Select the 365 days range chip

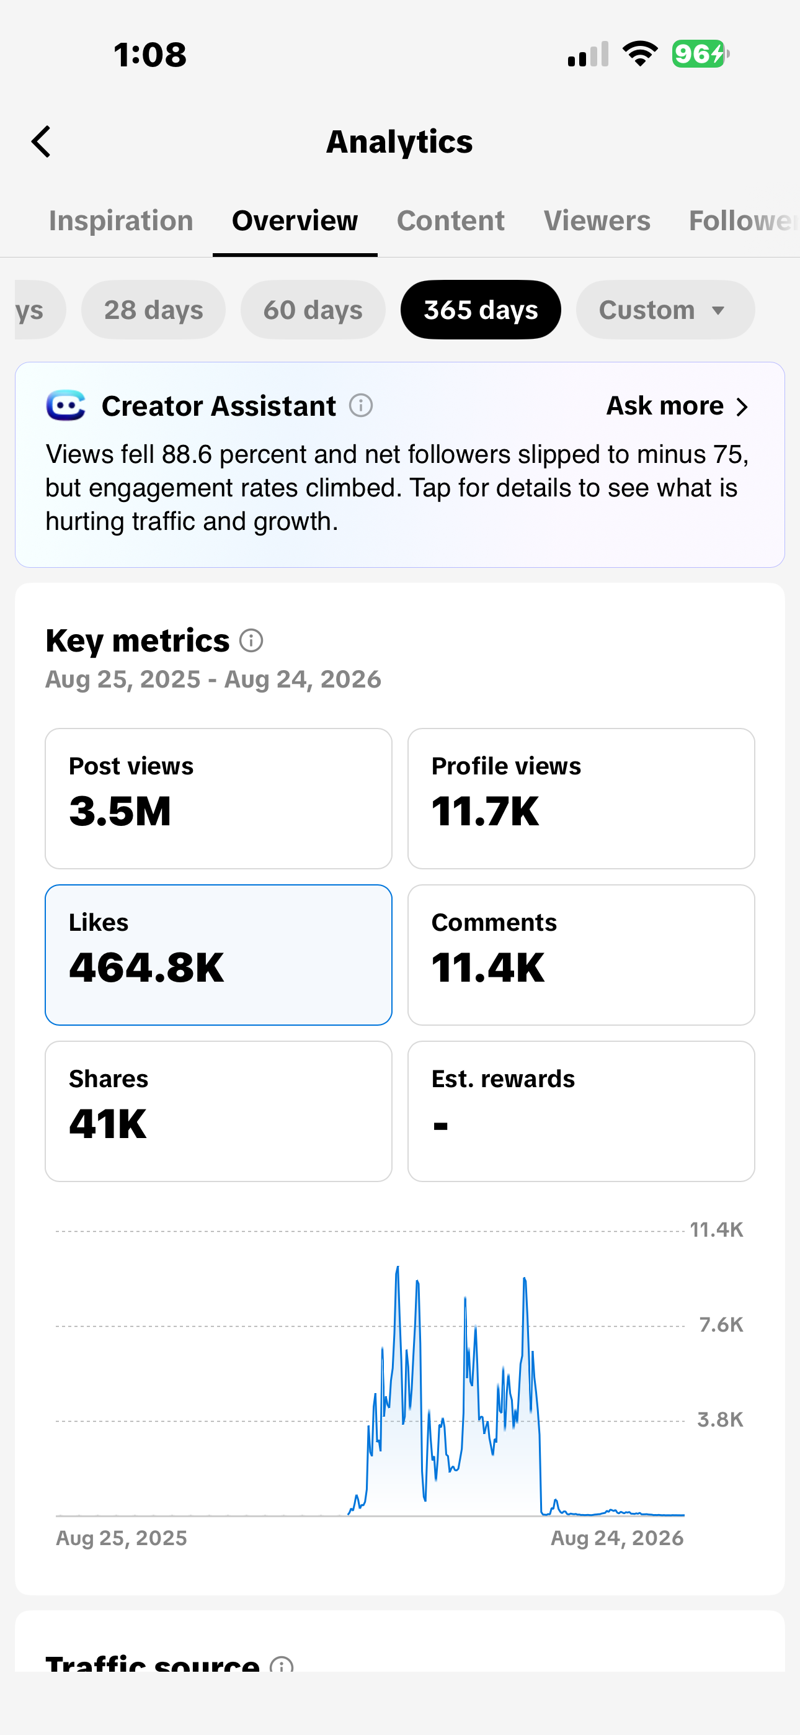click(x=481, y=310)
